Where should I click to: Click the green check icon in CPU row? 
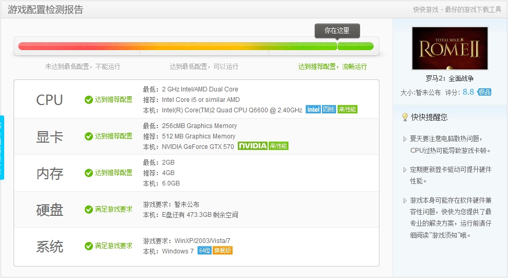89,100
